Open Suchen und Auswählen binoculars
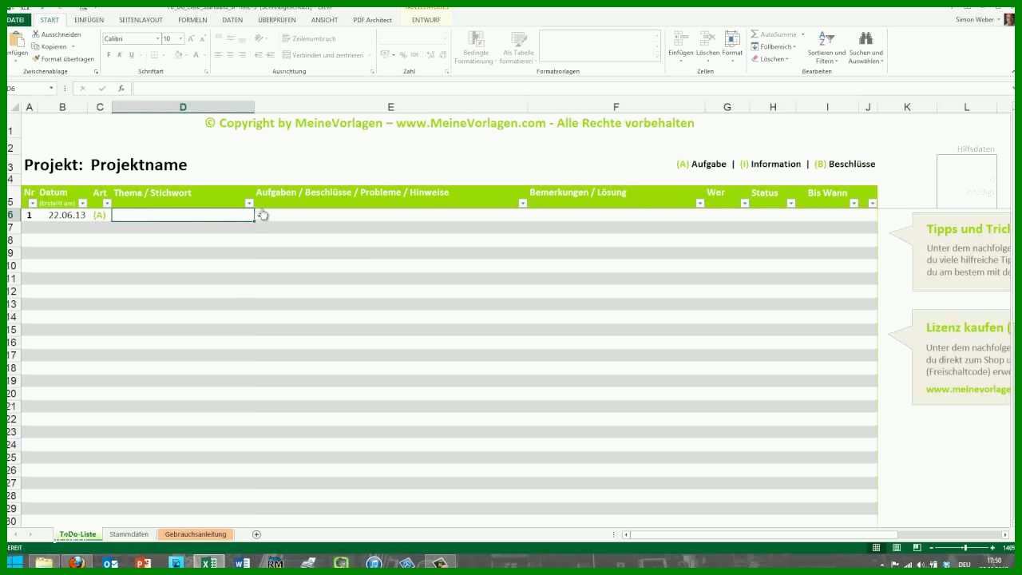 (866, 48)
